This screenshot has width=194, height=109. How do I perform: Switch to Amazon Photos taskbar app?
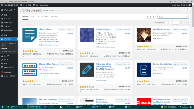tap(66, 107)
